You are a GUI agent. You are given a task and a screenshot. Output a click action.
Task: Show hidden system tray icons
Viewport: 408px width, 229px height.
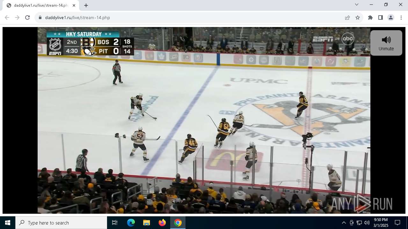(344, 223)
